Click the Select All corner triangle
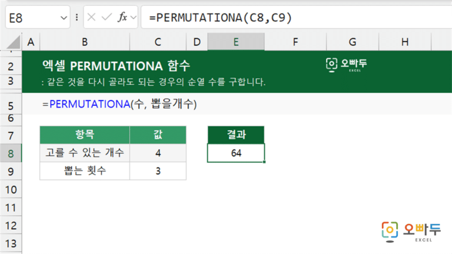The image size is (452, 254). point(13,42)
